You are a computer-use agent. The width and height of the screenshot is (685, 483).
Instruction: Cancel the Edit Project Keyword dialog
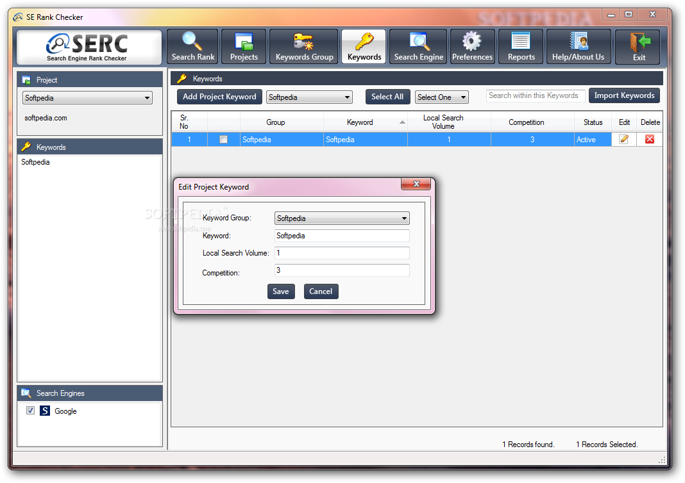(321, 291)
